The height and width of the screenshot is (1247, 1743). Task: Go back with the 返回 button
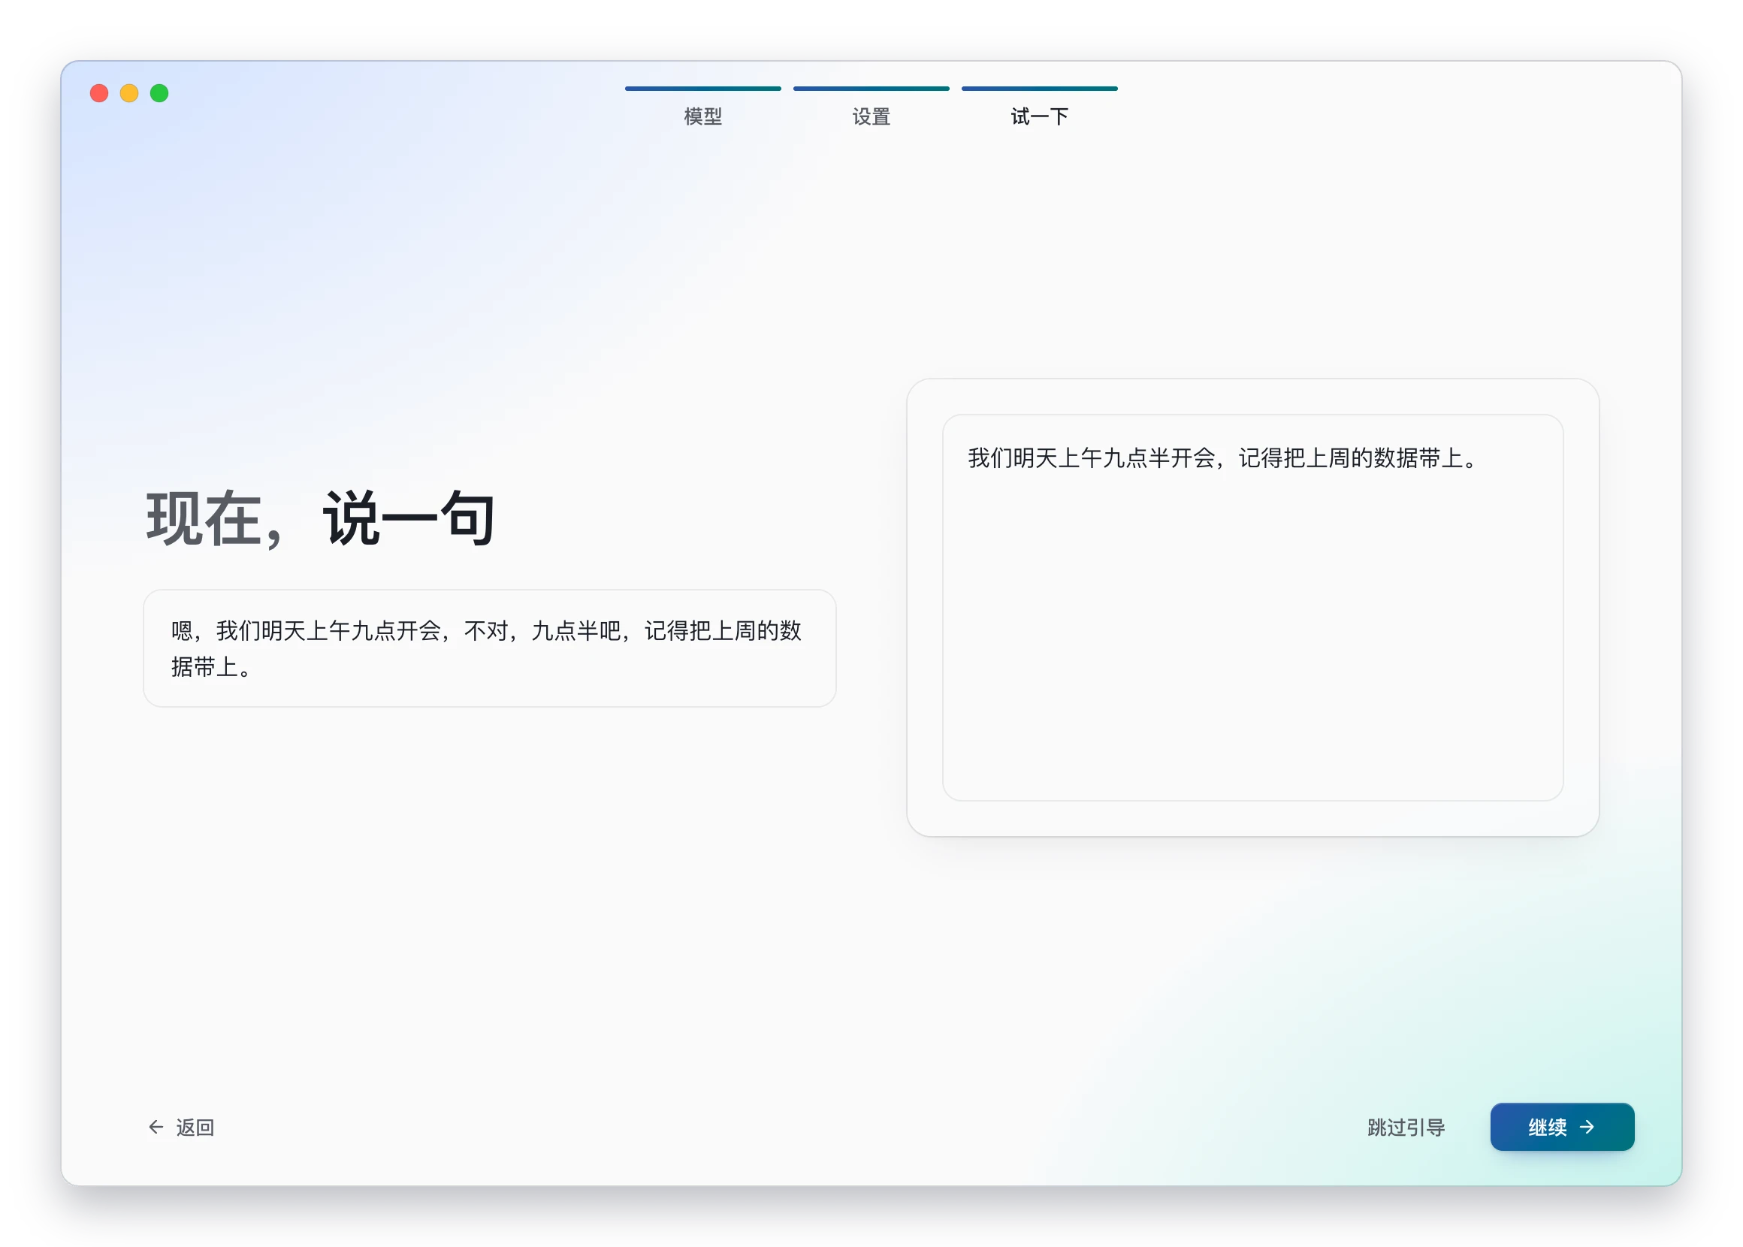coord(181,1128)
